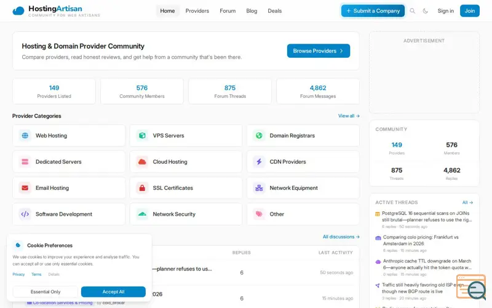Open All discussions link
492x308 pixels.
coord(341,237)
